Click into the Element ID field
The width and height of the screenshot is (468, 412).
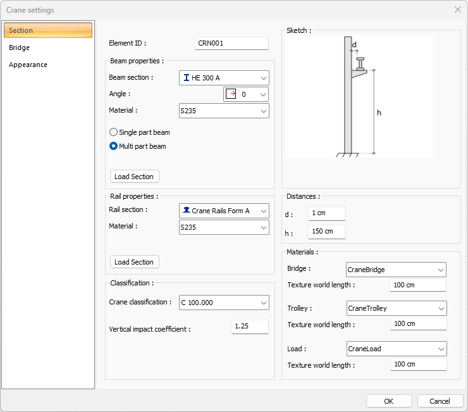coord(231,44)
